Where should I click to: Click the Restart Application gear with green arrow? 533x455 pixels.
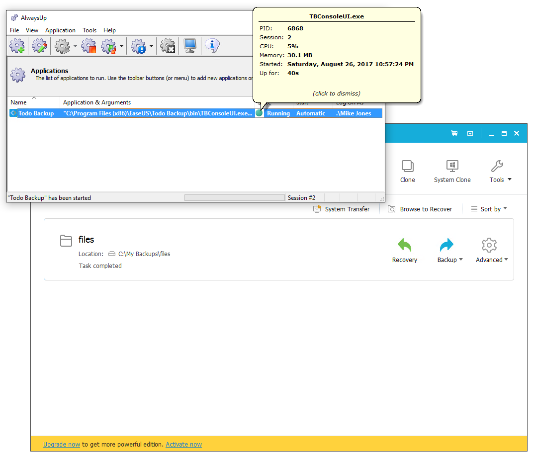pos(109,46)
